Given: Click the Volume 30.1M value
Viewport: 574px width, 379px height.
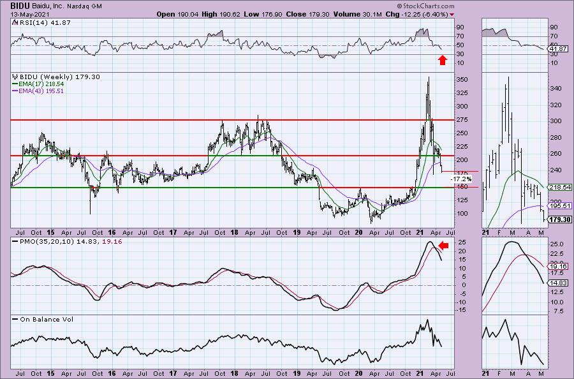Looking at the screenshot, I should pos(357,14).
